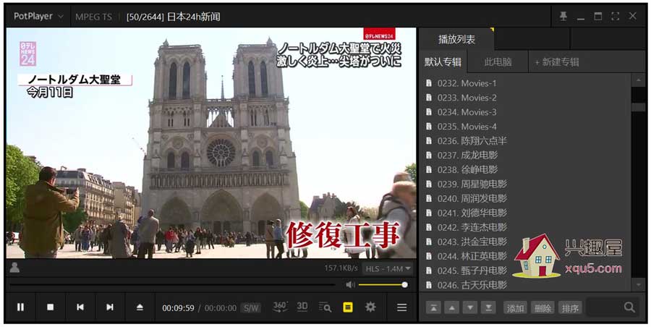Open the control panel gear icon
651x327 pixels.
370,307
